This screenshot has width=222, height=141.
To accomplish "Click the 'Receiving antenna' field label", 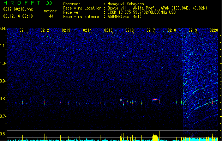I will (81, 17).
